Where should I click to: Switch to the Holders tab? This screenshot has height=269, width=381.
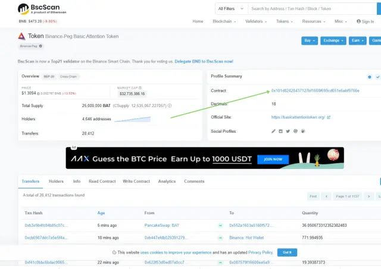(x=56, y=182)
